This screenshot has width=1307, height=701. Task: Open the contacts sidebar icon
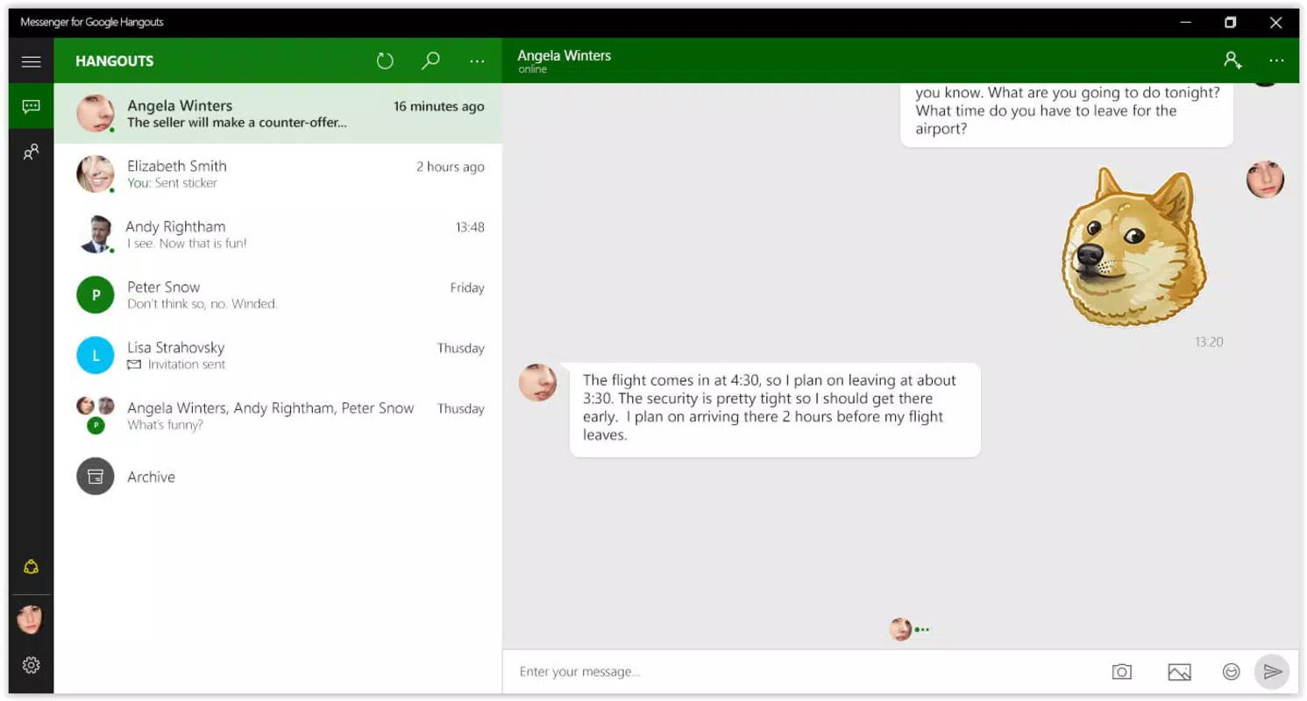(32, 152)
